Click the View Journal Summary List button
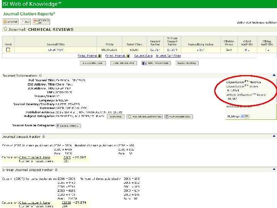277x208 pixels. [145, 117]
